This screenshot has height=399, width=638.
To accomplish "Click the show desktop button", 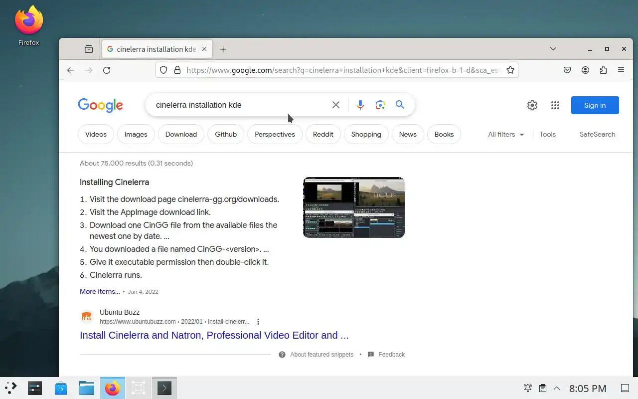I will click(x=625, y=388).
